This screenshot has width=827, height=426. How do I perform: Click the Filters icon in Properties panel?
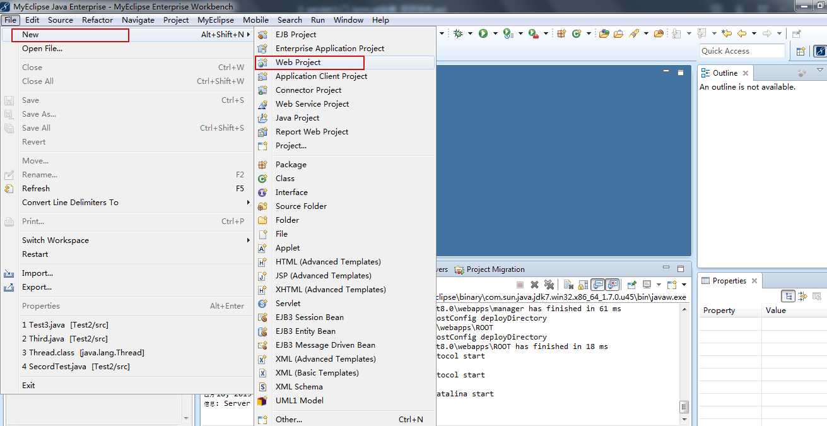tap(818, 296)
